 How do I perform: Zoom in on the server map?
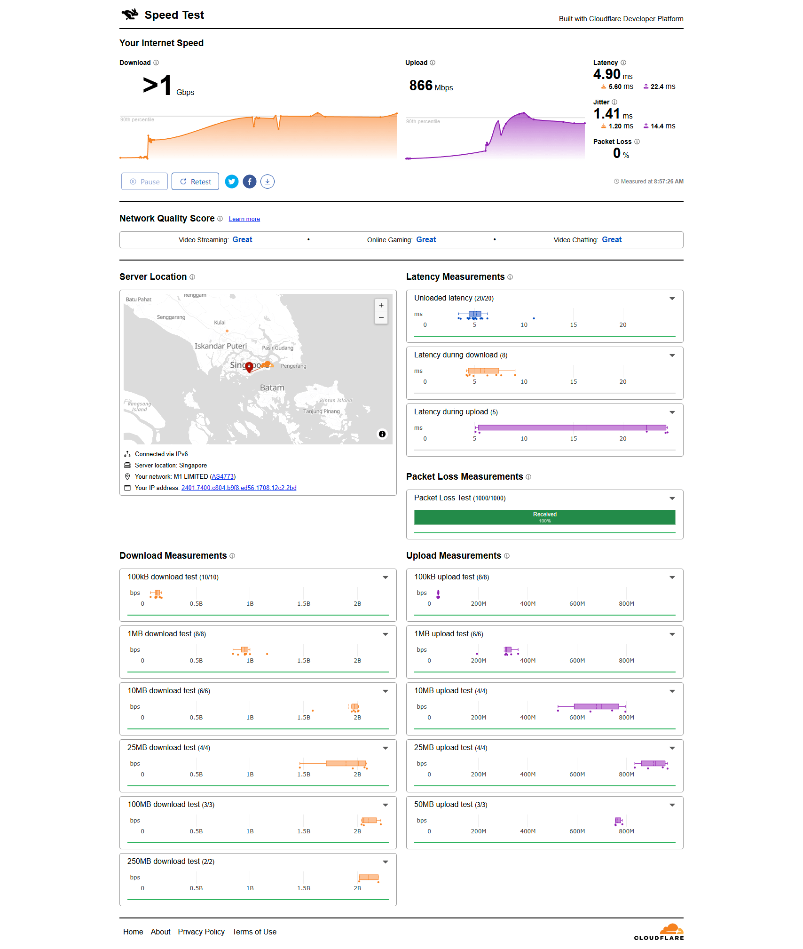coord(381,305)
